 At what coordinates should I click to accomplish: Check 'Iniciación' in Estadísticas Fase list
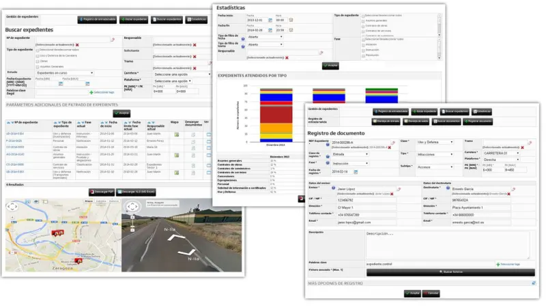click(363, 45)
